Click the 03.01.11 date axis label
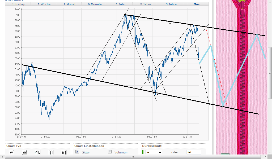 [187, 137]
